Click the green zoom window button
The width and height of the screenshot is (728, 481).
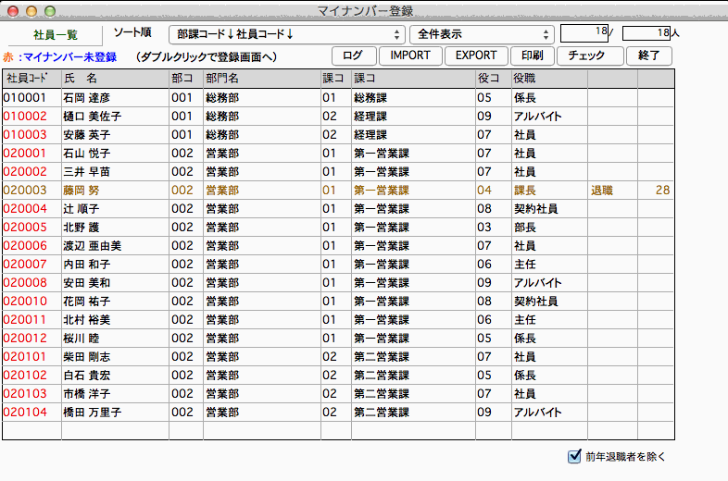click(x=49, y=11)
